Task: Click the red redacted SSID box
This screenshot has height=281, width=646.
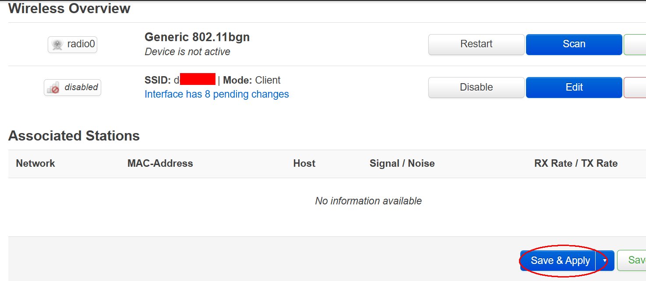Action: tap(198, 80)
